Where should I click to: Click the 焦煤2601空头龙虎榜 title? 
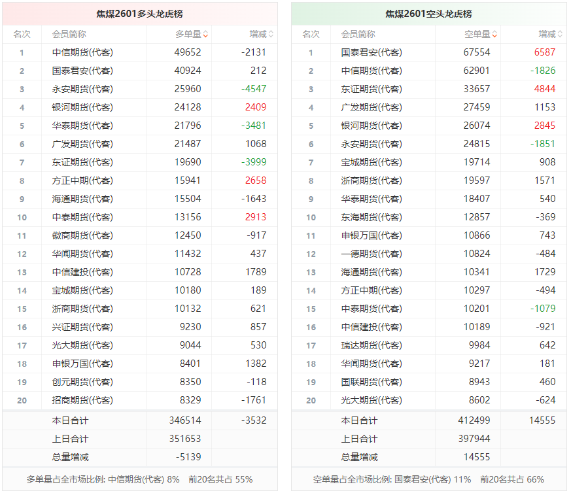pyautogui.click(x=428, y=14)
